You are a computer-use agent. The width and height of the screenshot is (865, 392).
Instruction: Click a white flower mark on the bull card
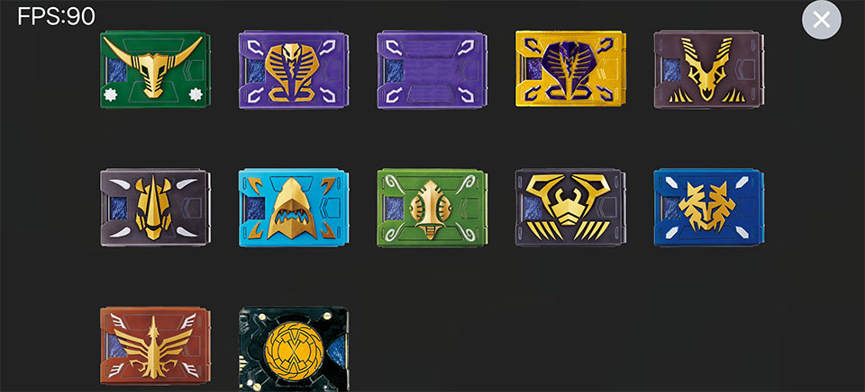coord(110,94)
